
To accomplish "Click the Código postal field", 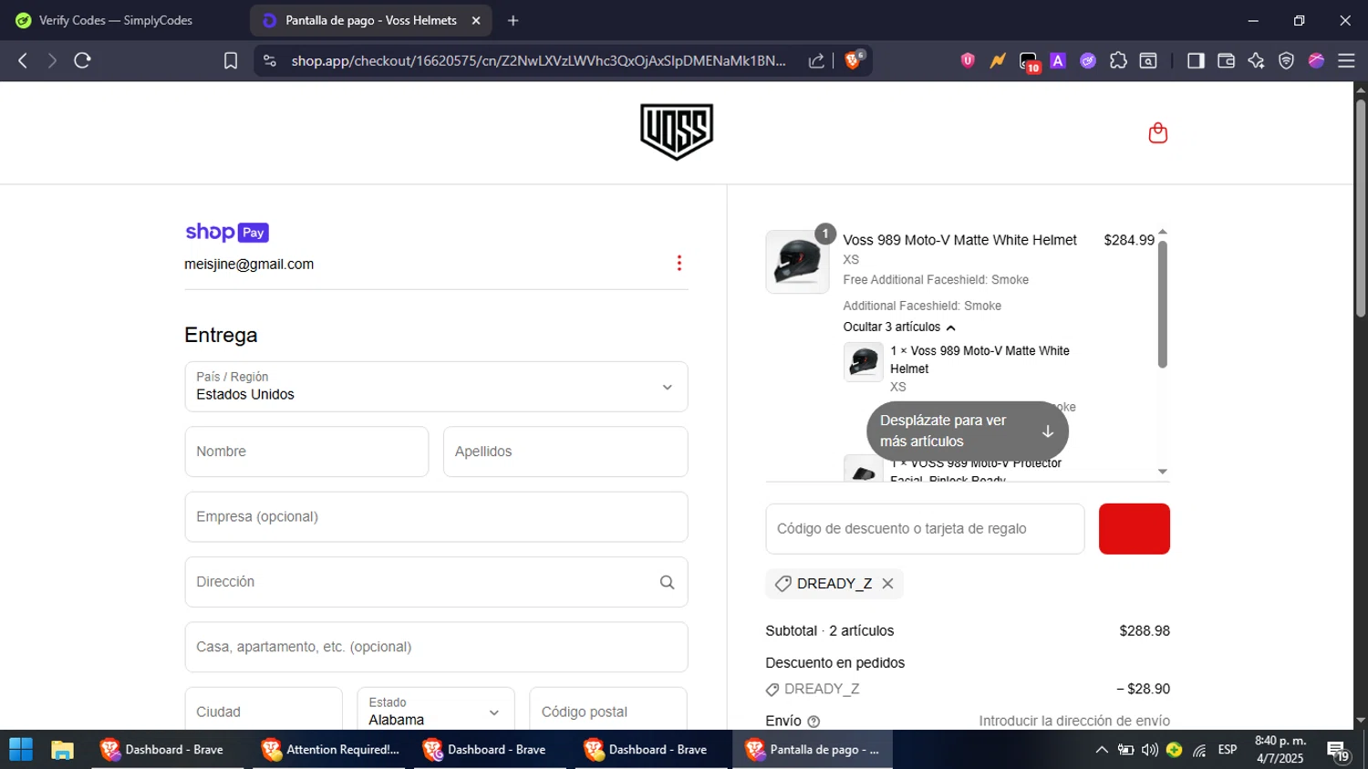I will 608,712.
